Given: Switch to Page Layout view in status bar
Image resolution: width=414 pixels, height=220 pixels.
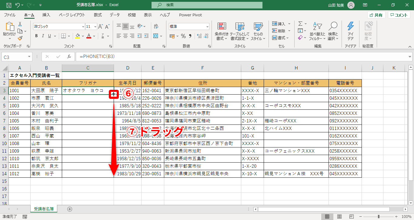Looking at the screenshot, I should [x=339, y=216].
